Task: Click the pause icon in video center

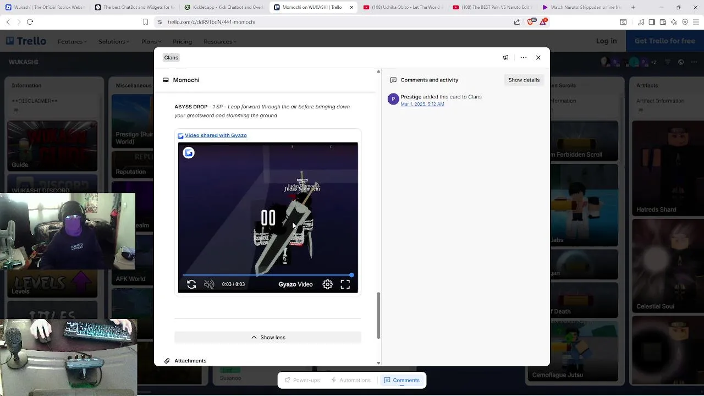Action: (268, 218)
